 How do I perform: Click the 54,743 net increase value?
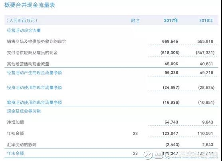pyautogui.click(x=171, y=122)
